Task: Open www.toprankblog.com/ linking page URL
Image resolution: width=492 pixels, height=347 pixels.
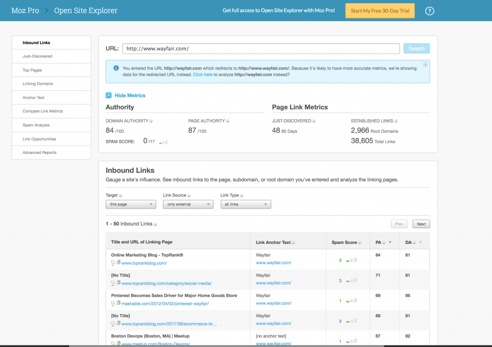Action: (144, 263)
